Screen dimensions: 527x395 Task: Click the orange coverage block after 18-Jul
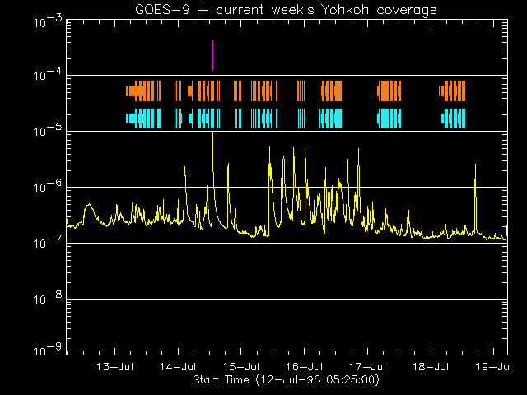coord(452,91)
